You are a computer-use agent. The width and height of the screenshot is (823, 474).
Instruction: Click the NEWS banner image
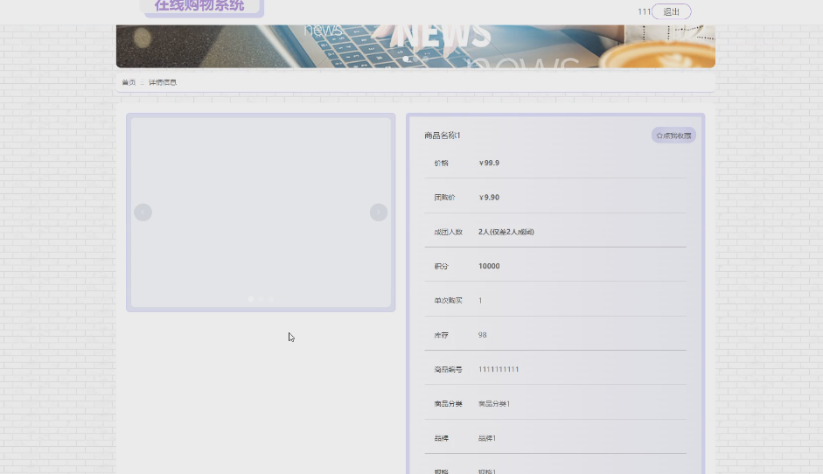pyautogui.click(x=415, y=46)
